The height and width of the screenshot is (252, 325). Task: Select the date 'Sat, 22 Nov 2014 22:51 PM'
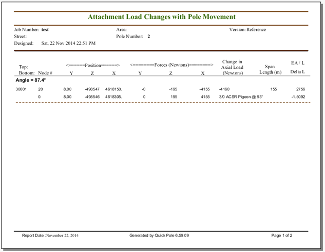[68, 43]
